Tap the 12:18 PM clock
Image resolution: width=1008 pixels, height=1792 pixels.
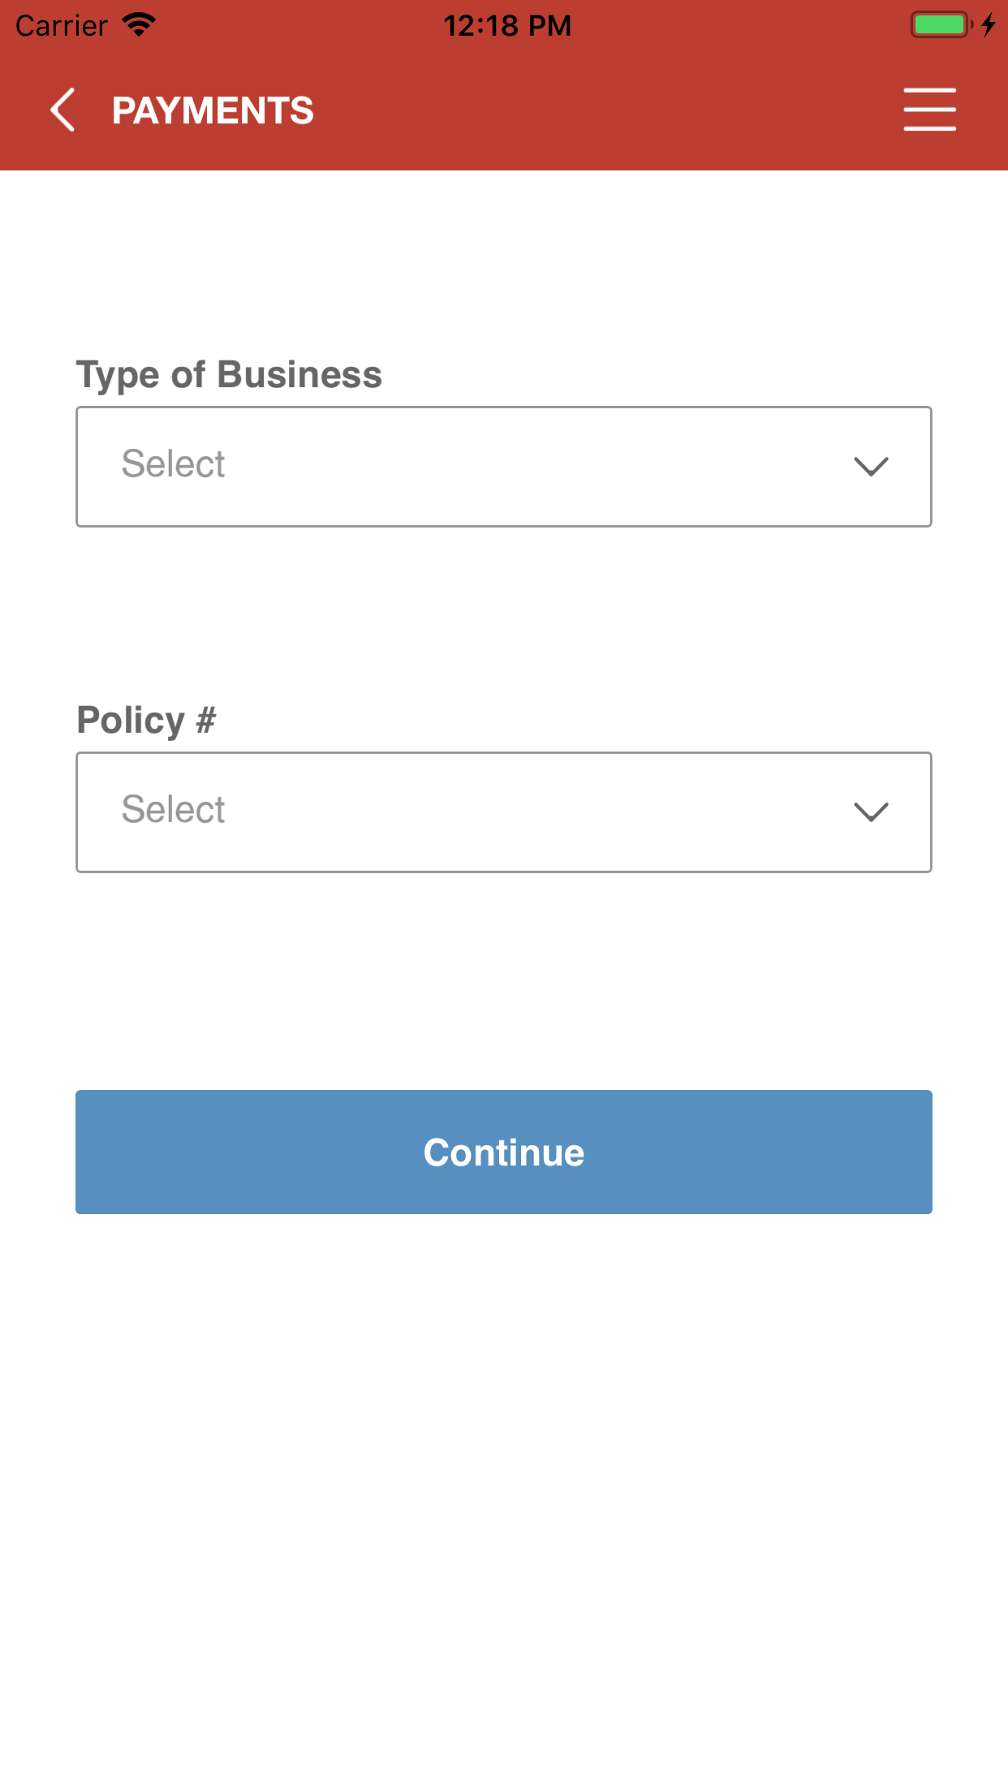pyautogui.click(x=507, y=26)
